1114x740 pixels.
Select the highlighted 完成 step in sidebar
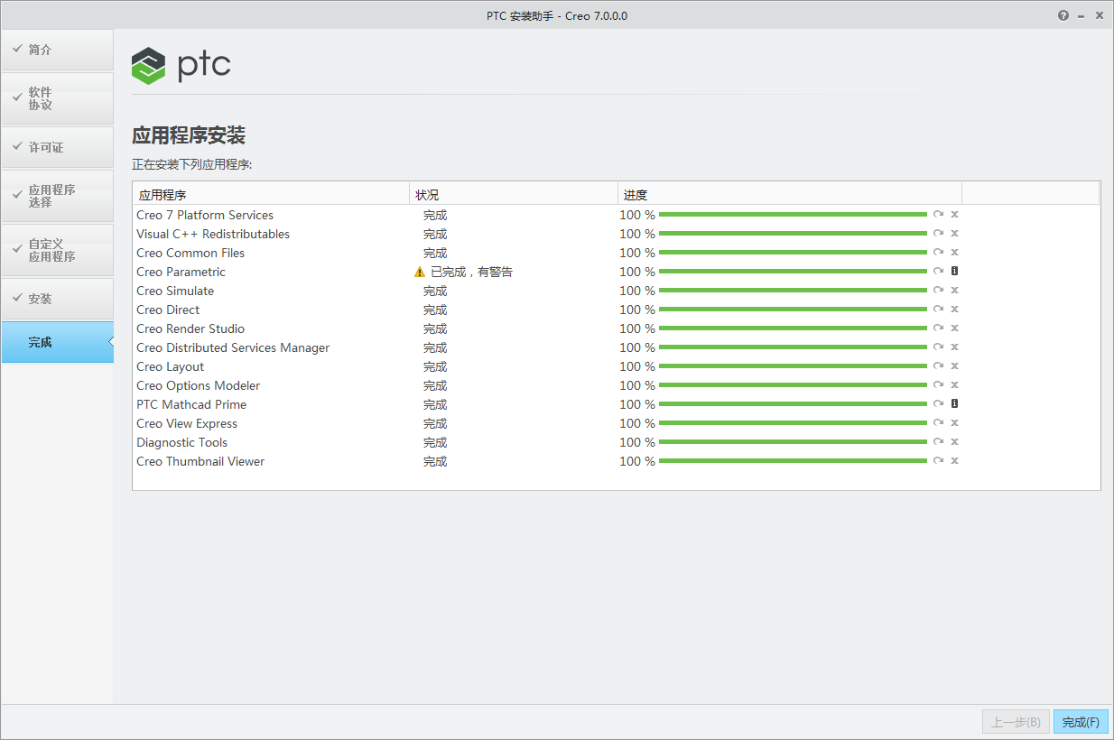tap(57, 342)
